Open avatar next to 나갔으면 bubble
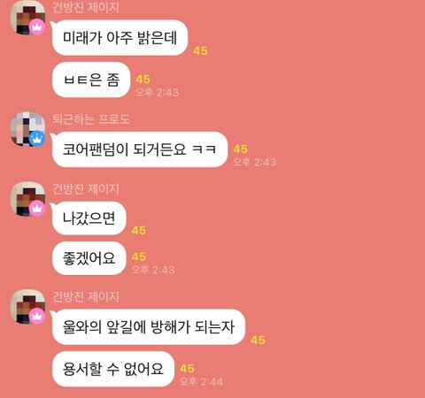This screenshot has height=398, width=425. [27, 199]
